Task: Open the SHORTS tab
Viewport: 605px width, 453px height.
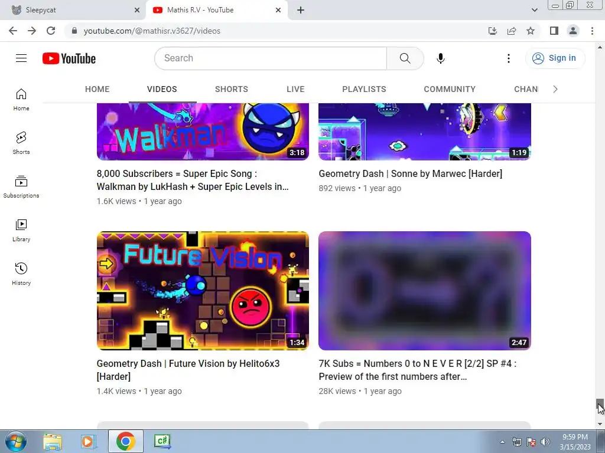Action: click(x=232, y=90)
